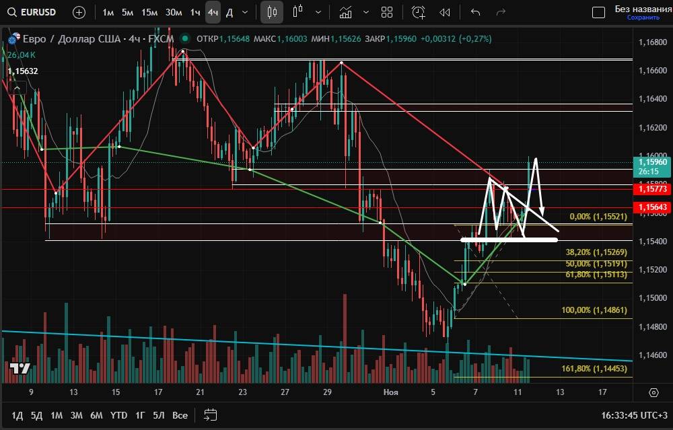Expand the timeframe interval dropdown chevron

[244, 12]
